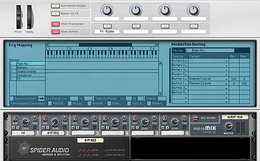The width and height of the screenshot is (260, 161).
Task: Turn FX channel 1 level knob
Action: pyautogui.click(x=25, y=122)
